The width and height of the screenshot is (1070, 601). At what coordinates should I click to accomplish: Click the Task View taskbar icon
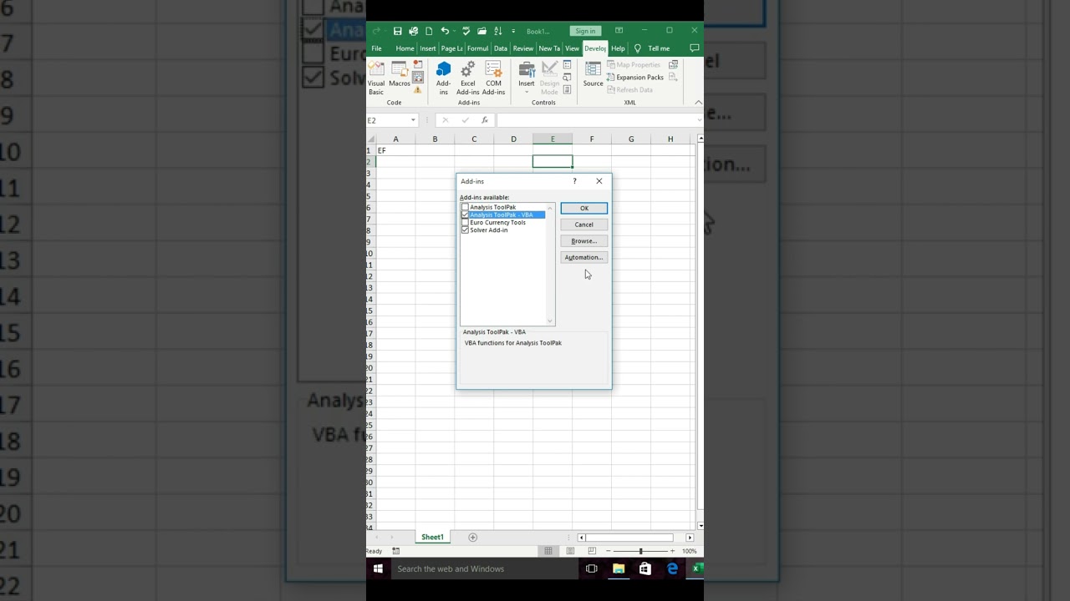click(592, 568)
